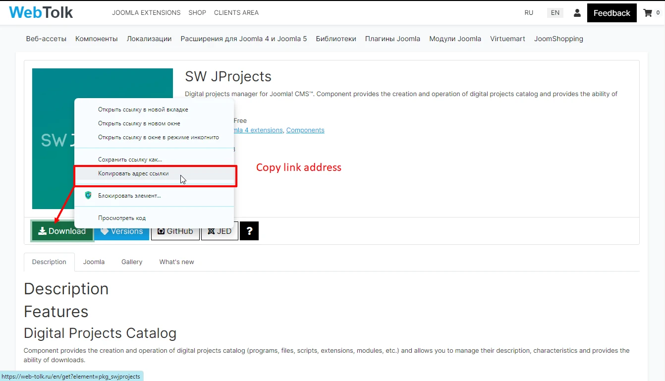Open CLIENTS AREA menu item
This screenshot has width=665, height=381.
tap(236, 13)
